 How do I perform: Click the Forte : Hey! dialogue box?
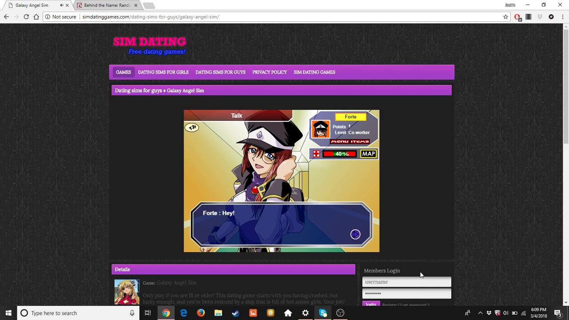click(282, 225)
